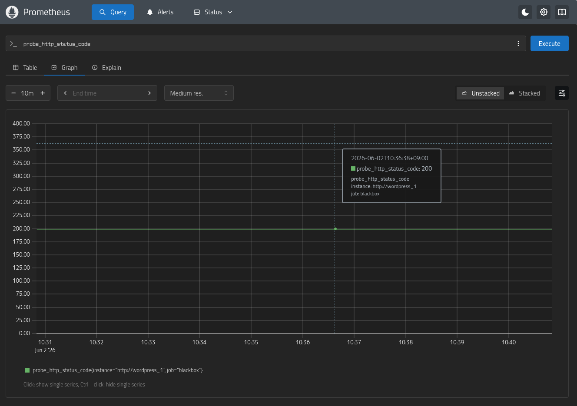Expand the Status dropdown menu

pos(213,12)
